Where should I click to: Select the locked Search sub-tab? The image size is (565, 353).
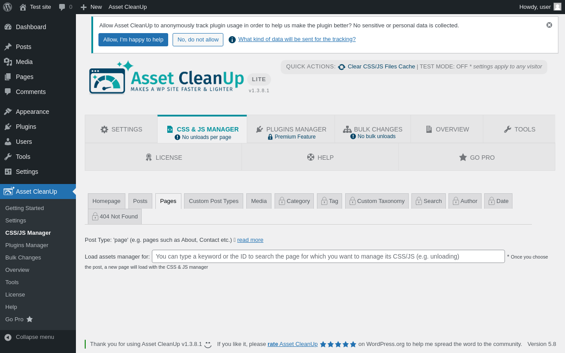tap(429, 201)
